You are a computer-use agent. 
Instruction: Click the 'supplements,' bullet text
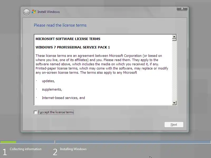[52, 90]
